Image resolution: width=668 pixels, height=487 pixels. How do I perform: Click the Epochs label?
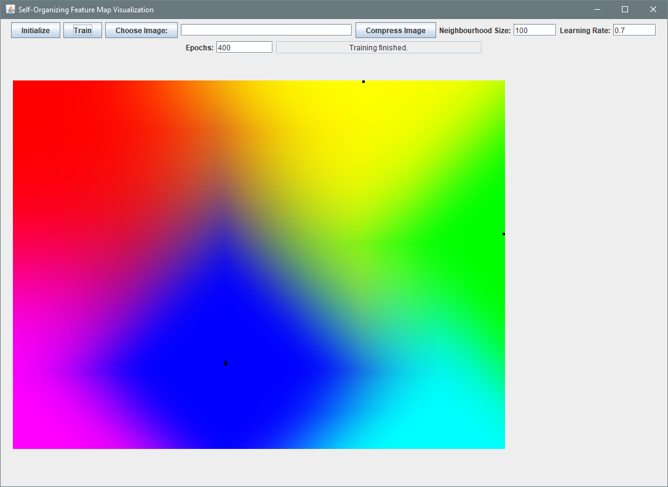point(199,48)
